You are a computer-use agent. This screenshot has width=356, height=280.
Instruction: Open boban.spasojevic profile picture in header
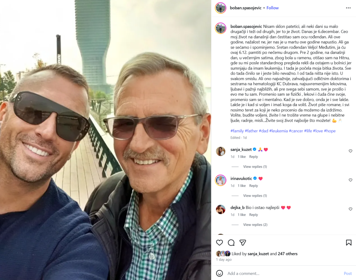[x=220, y=8]
